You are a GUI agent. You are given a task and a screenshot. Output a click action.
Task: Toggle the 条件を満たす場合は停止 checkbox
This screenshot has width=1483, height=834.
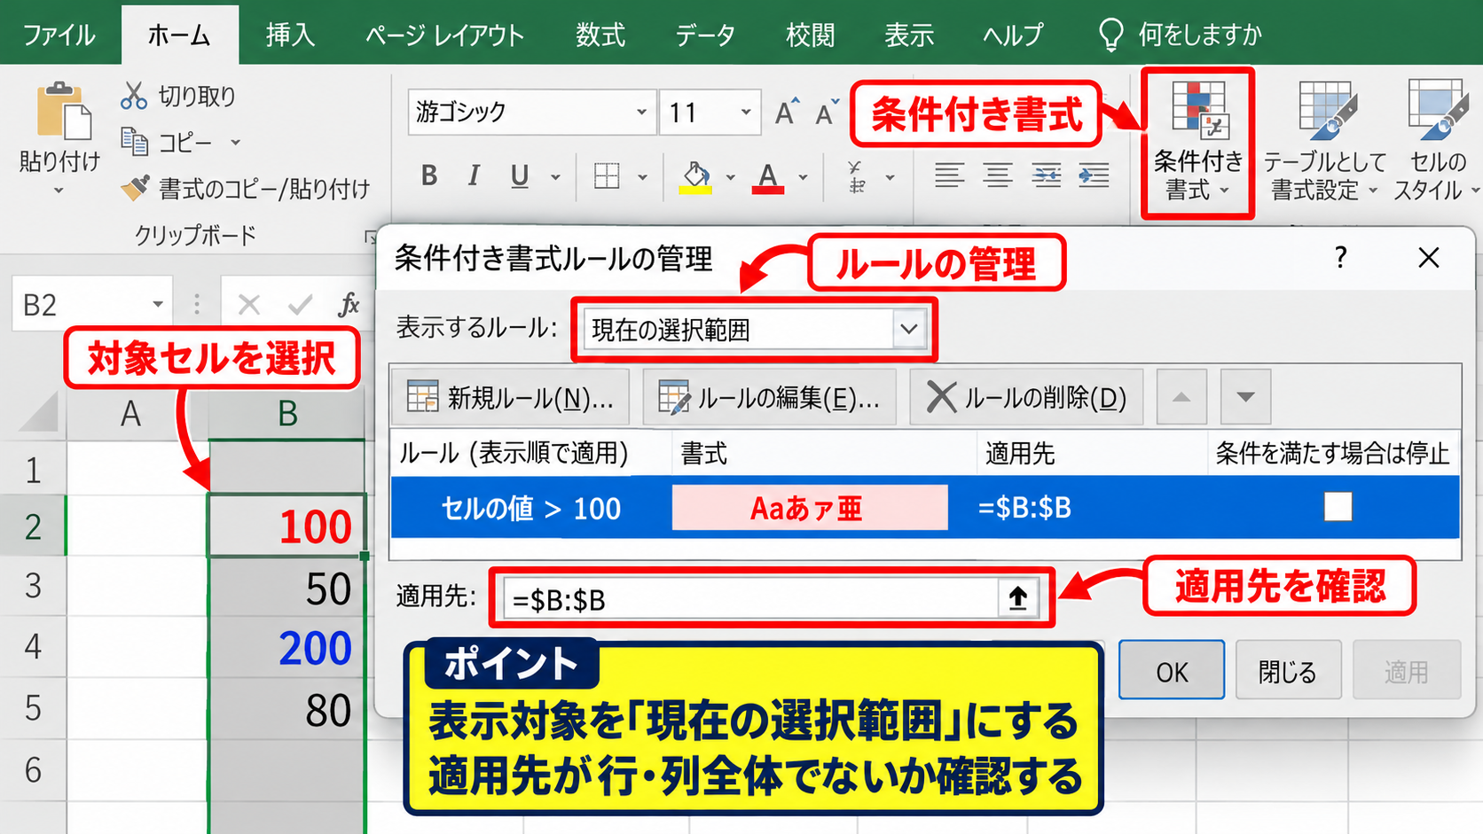pos(1338,507)
